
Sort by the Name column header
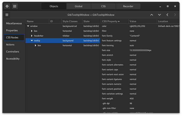(x=37, y=21)
